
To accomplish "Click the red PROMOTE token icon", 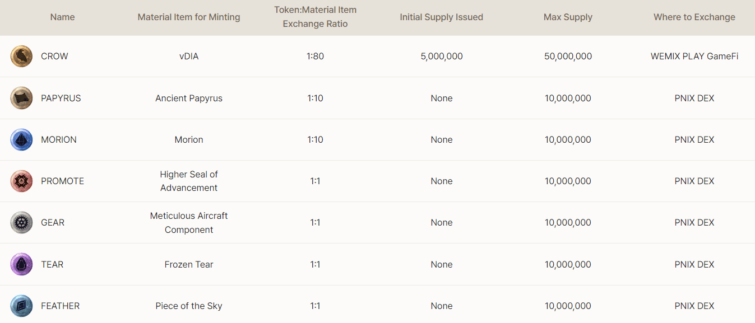I will tap(21, 181).
